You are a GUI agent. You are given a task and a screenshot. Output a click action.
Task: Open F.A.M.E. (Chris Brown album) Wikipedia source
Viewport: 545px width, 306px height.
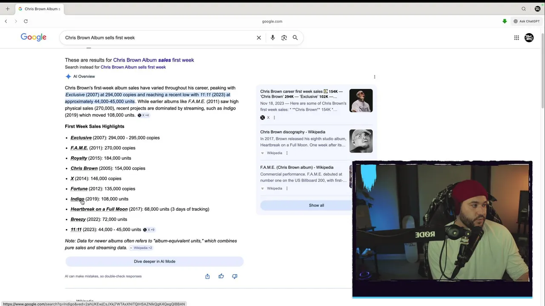pyautogui.click(x=297, y=167)
